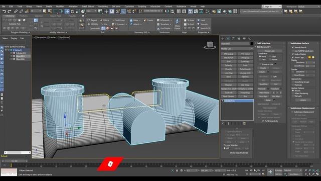This screenshot has height=181, width=321.
Task: Select the Edge constraint radio button
Action: coord(270,56)
